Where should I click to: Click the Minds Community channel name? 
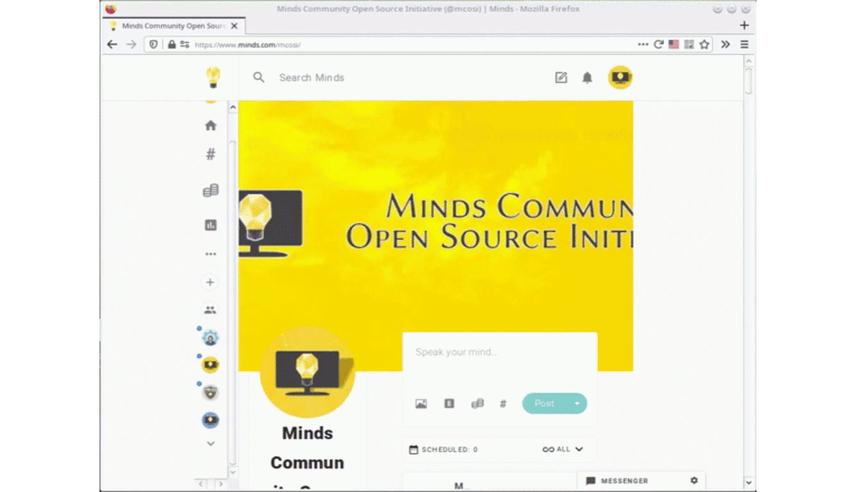307,448
